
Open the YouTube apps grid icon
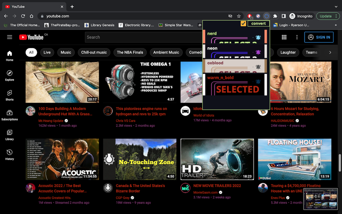pos(284,37)
